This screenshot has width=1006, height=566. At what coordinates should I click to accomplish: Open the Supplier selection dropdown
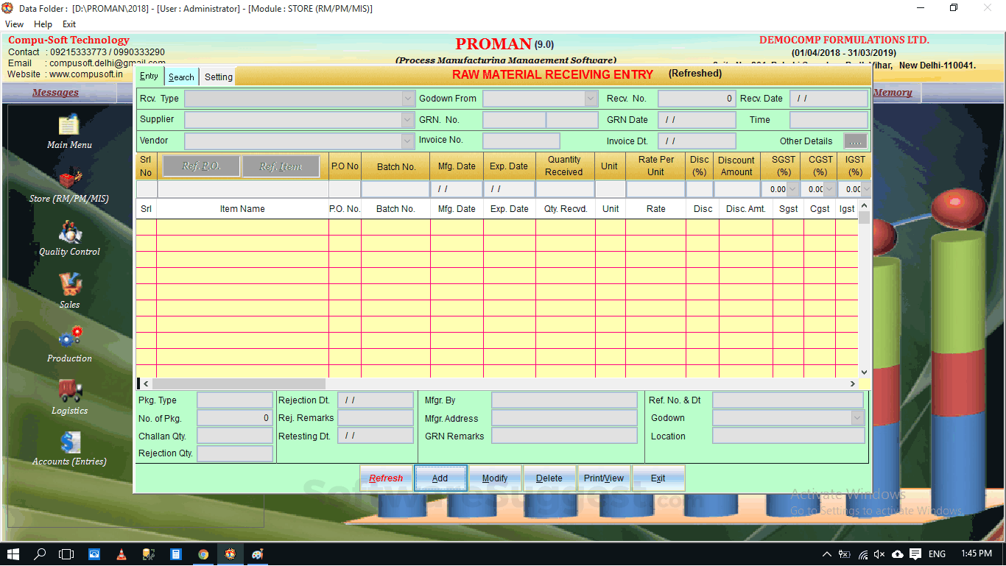click(407, 119)
